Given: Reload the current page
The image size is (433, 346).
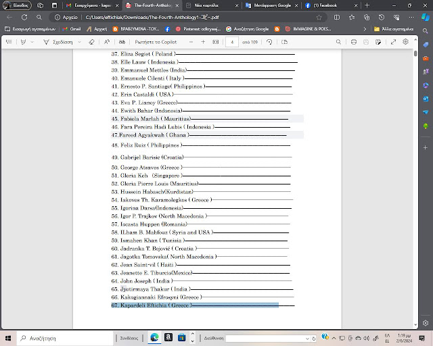Looking at the screenshot, I should pyautogui.click(x=24, y=18).
